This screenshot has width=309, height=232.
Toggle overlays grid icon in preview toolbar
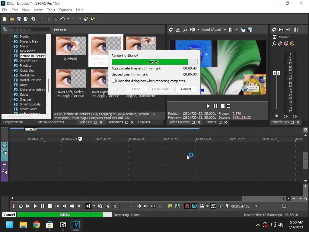pyautogui.click(x=231, y=30)
